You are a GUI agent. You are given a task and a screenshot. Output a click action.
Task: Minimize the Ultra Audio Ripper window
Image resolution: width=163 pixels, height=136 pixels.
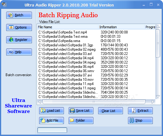(144, 5)
